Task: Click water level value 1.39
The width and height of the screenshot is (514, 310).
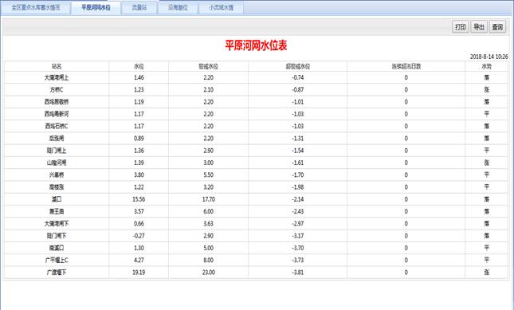Action: [139, 163]
